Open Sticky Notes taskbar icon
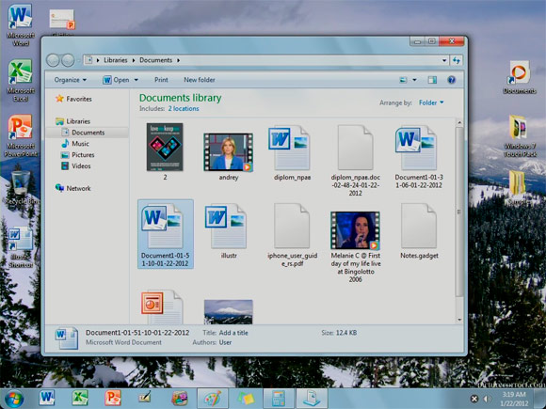 click(x=246, y=399)
